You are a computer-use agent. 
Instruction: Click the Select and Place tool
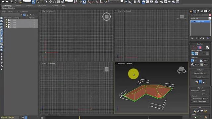tap(63, 2)
